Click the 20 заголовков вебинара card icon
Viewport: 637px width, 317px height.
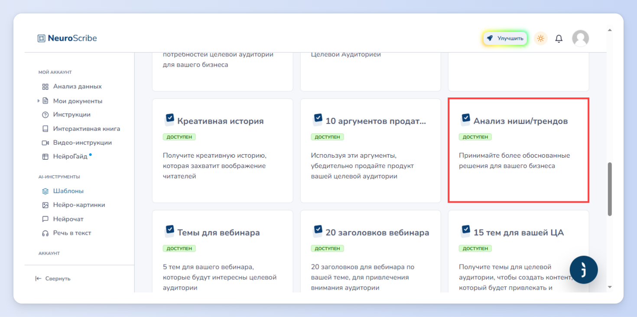point(318,231)
